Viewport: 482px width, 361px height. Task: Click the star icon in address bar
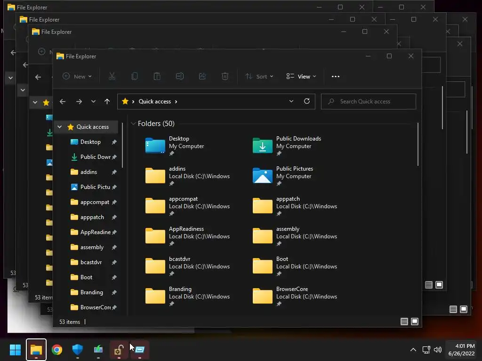tap(125, 101)
